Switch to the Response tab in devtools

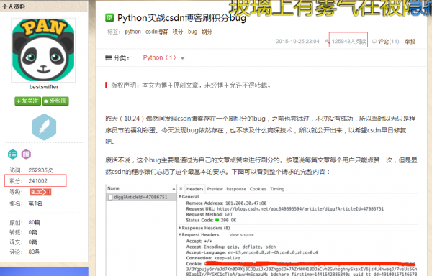[x=236, y=189]
